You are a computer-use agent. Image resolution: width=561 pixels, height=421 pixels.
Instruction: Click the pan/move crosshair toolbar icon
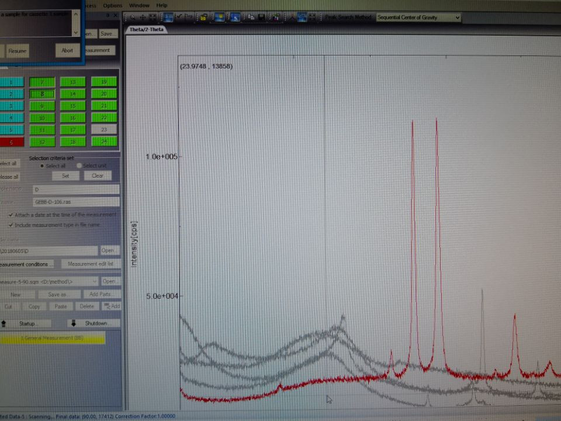pyautogui.click(x=142, y=18)
